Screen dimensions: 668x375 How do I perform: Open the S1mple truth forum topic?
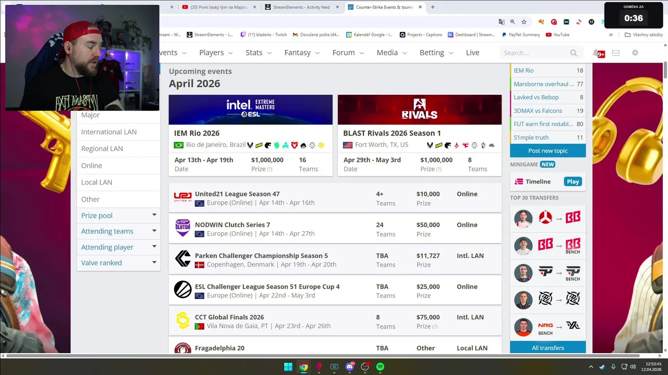[548, 137]
